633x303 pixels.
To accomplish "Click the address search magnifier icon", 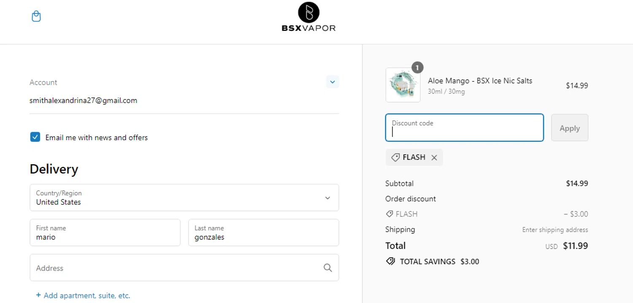I will 328,268.
